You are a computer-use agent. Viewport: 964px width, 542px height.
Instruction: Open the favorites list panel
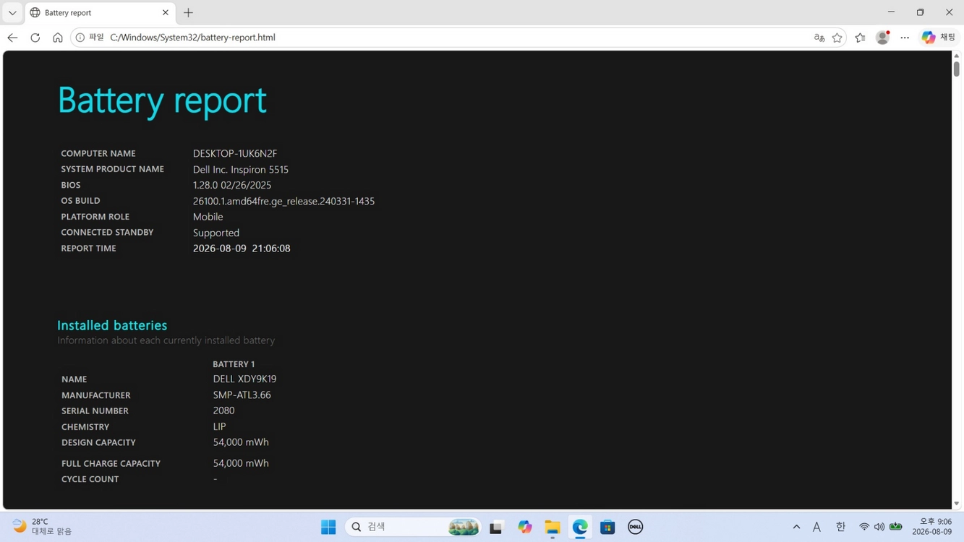(x=860, y=38)
